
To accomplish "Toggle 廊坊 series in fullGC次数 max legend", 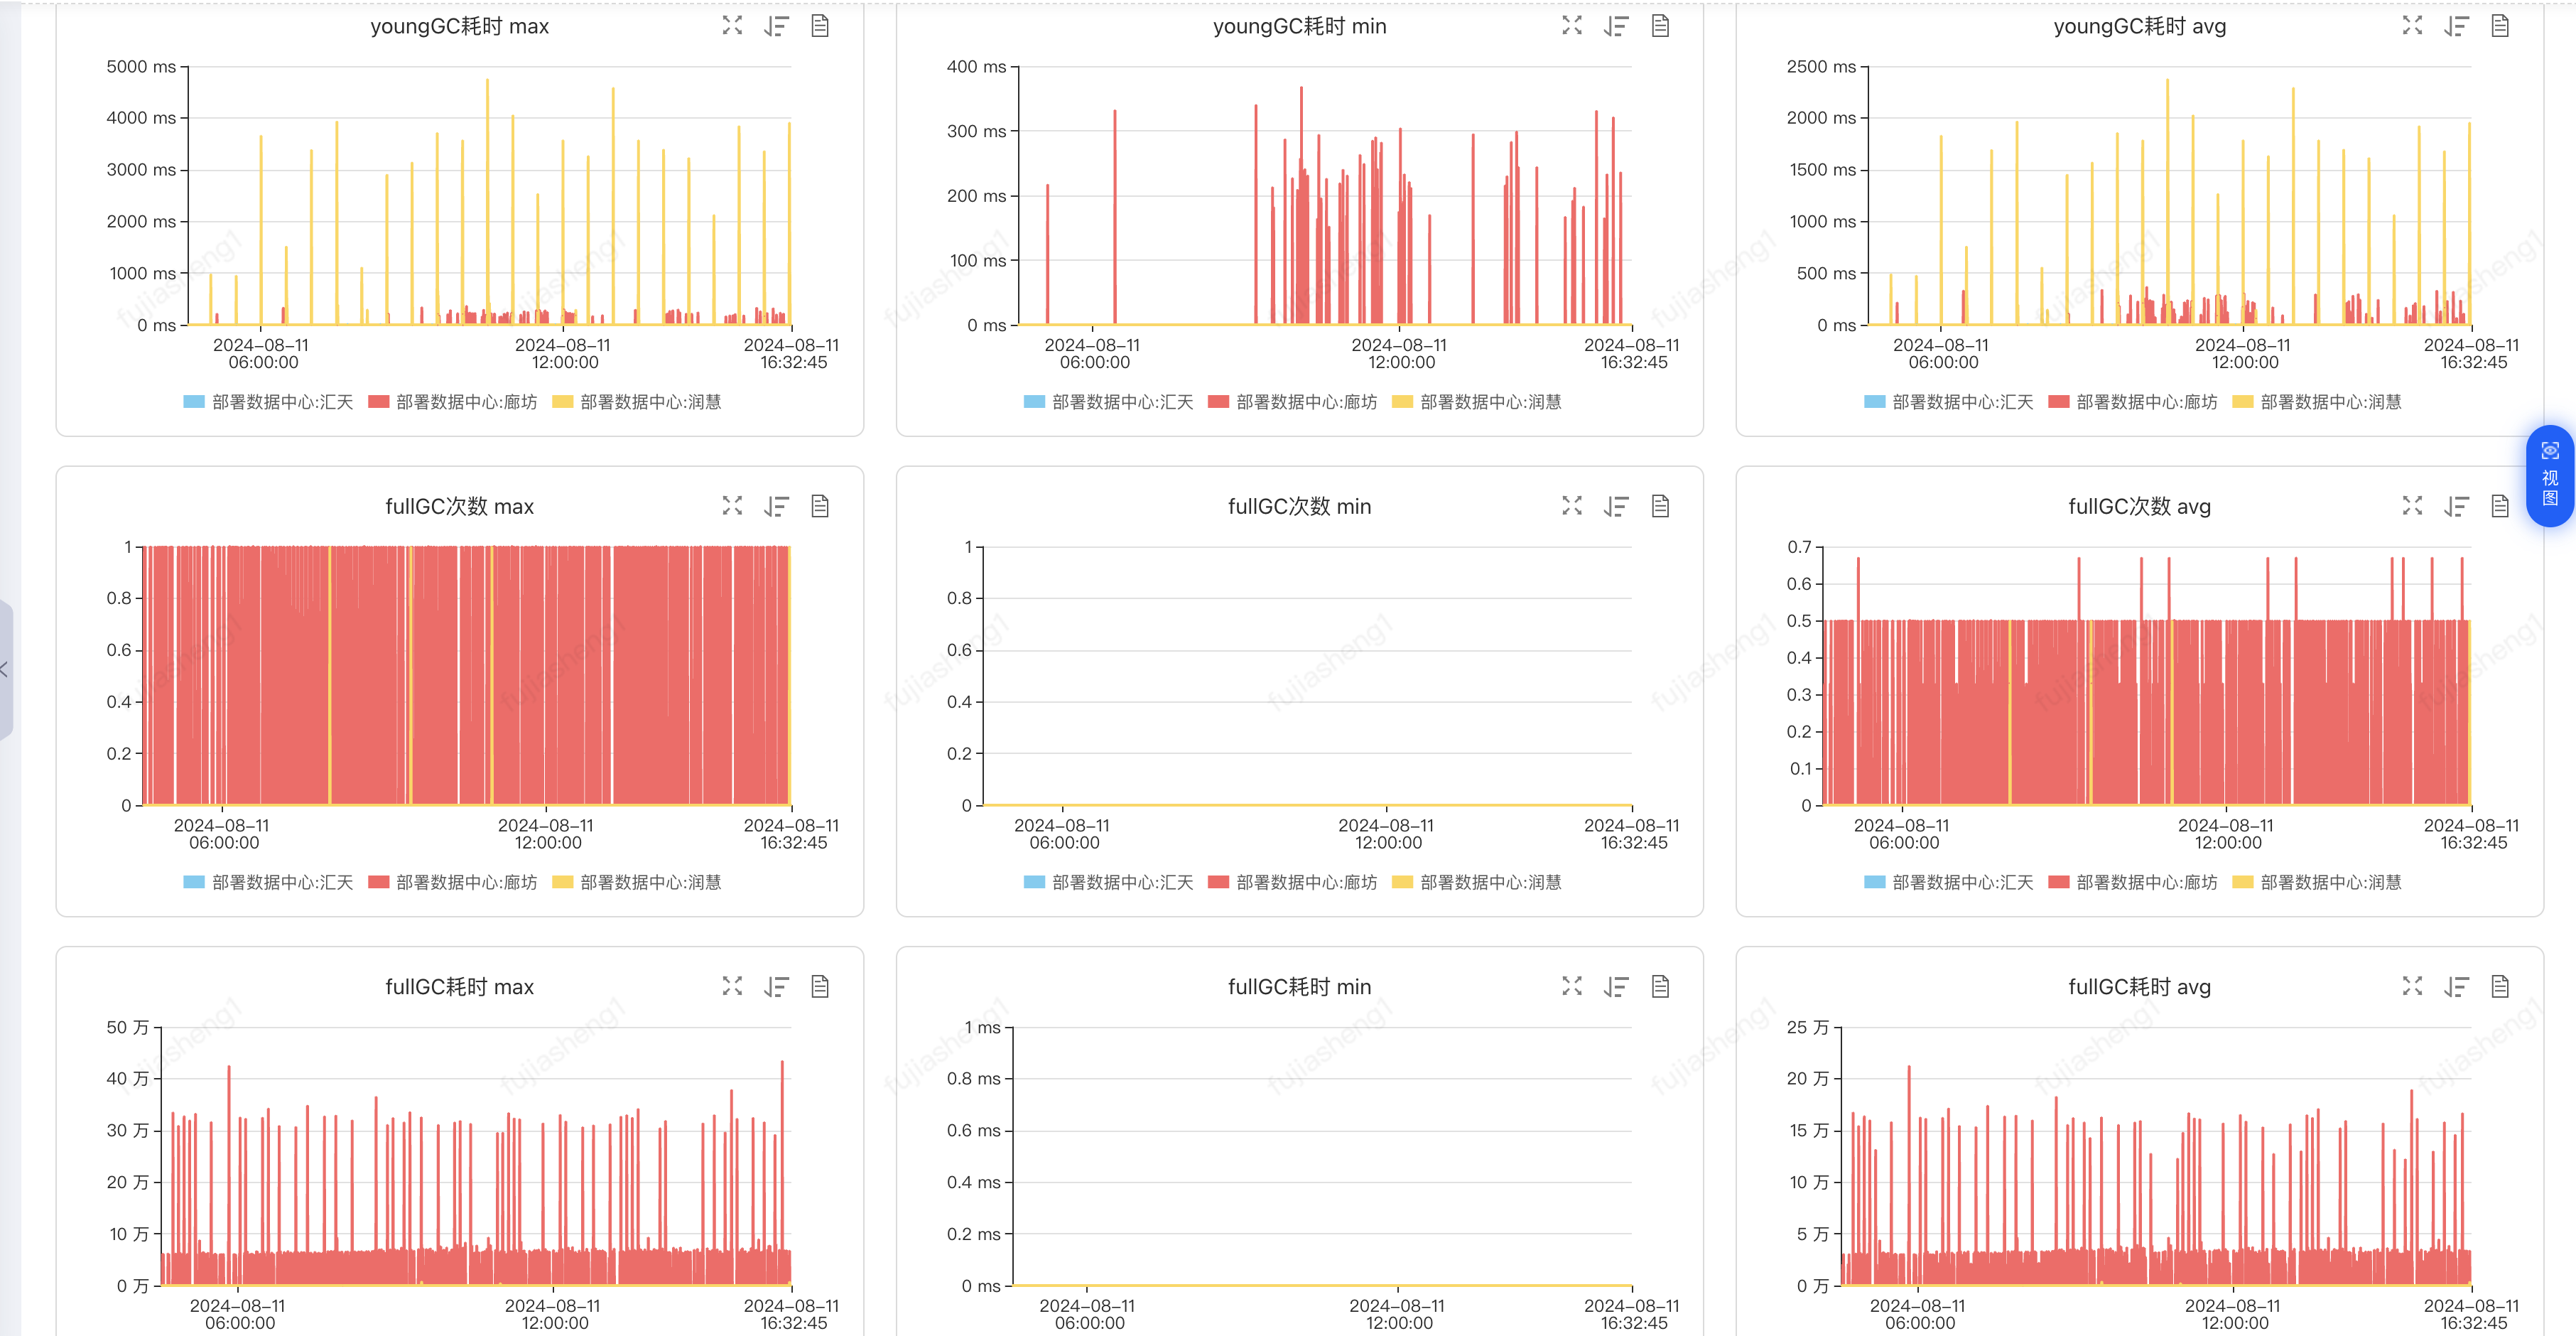I will pos(466,882).
